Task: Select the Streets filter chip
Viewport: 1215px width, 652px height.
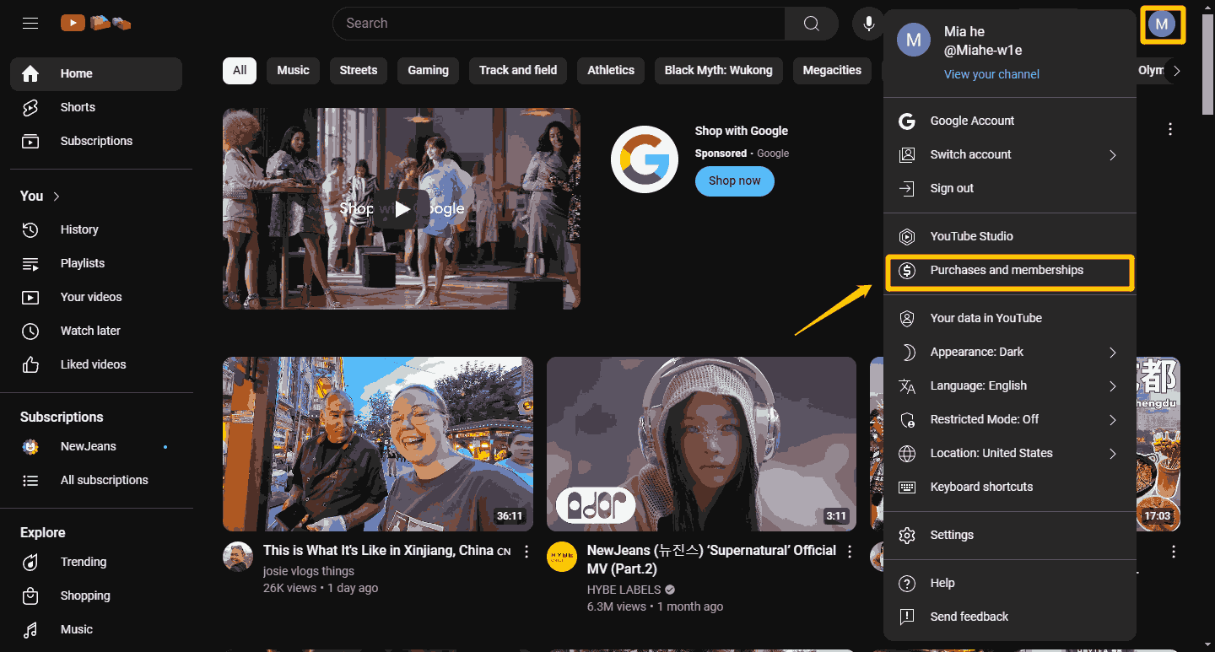Action: click(x=359, y=70)
